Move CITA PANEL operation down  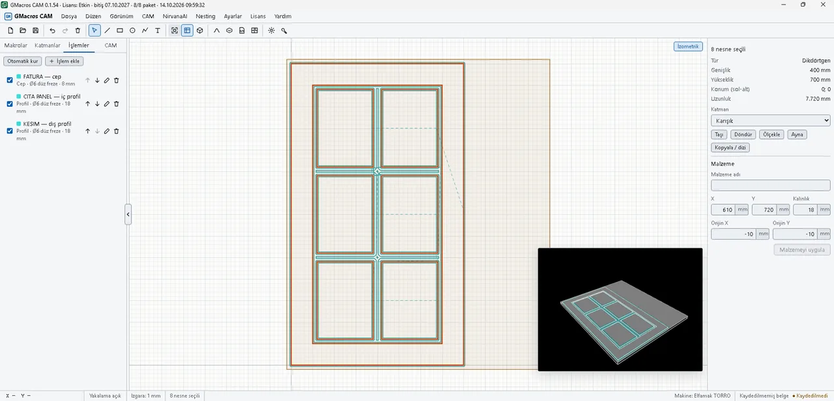tap(97, 104)
